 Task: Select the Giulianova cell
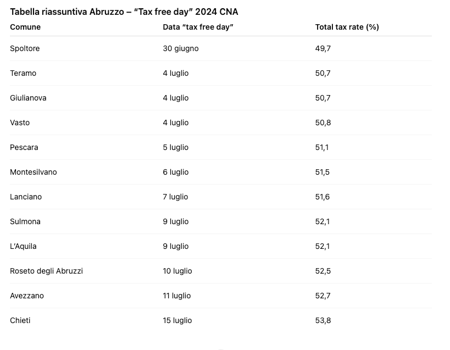point(28,98)
